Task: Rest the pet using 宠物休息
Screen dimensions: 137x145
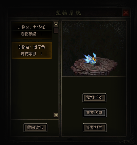Action: click(95, 113)
